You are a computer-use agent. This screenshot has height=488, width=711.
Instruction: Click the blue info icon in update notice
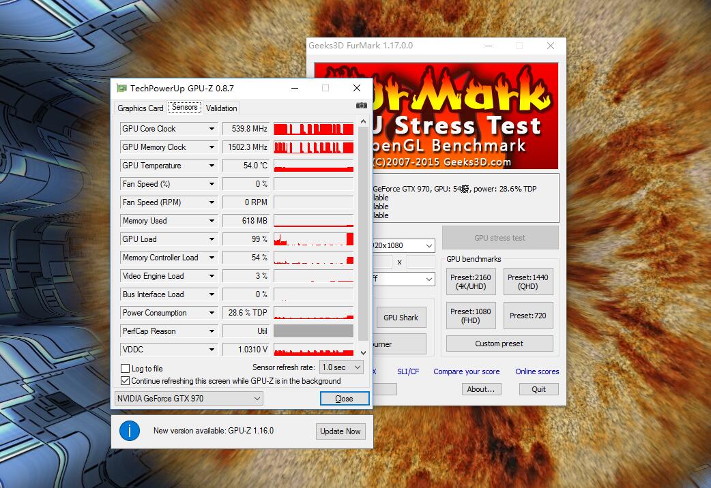tap(130, 431)
